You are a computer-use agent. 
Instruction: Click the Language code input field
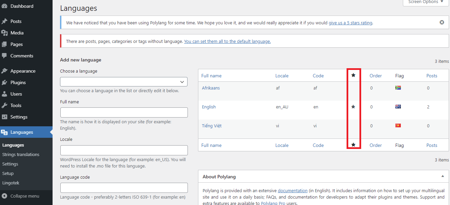(x=124, y=188)
